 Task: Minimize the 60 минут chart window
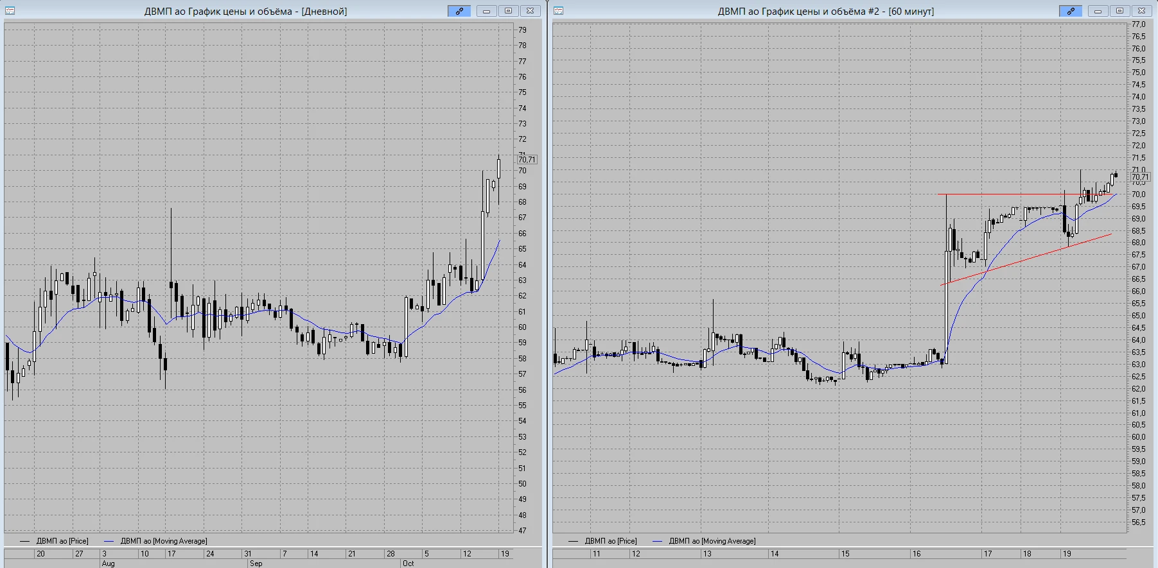point(1098,11)
